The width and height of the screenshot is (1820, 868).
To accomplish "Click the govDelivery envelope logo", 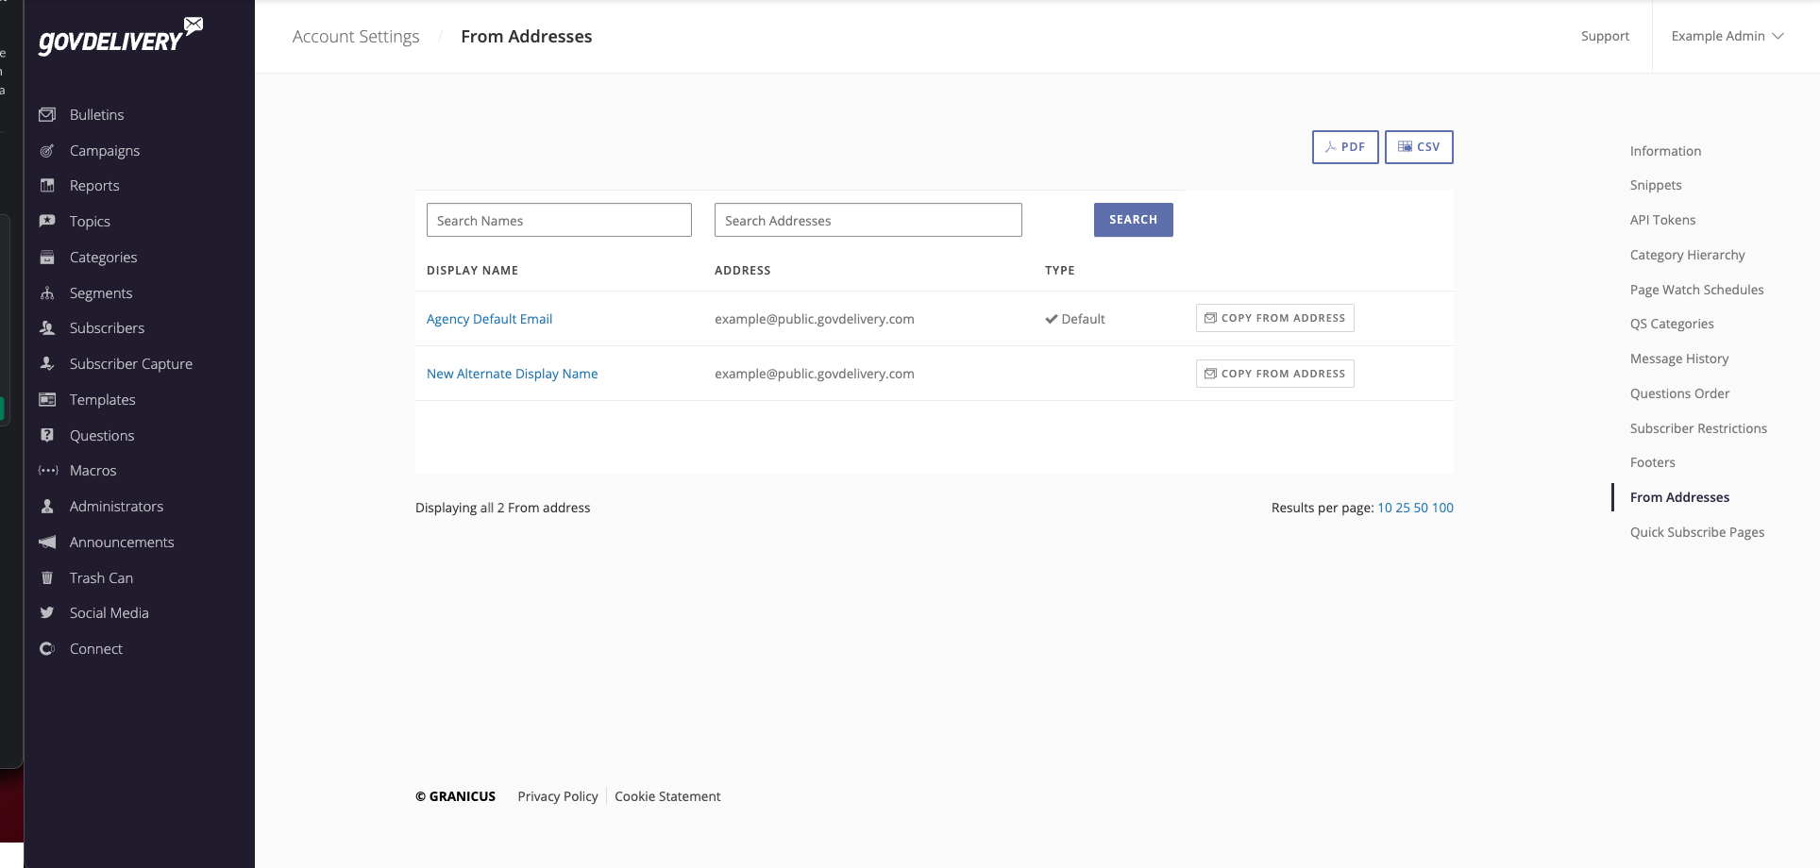I will pyautogui.click(x=118, y=36).
